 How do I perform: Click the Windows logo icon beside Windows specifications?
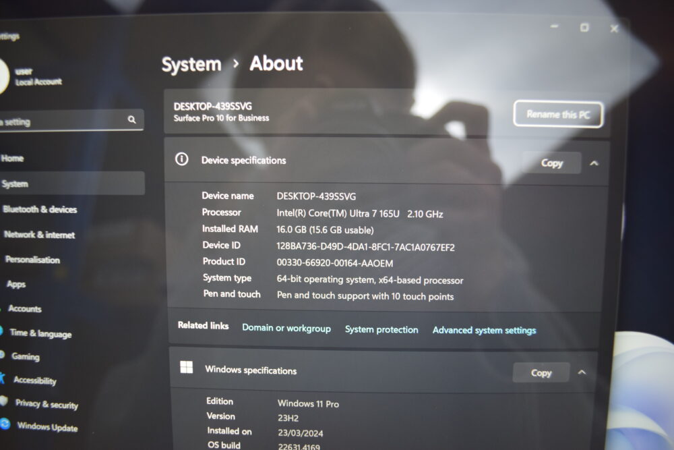[x=186, y=368]
